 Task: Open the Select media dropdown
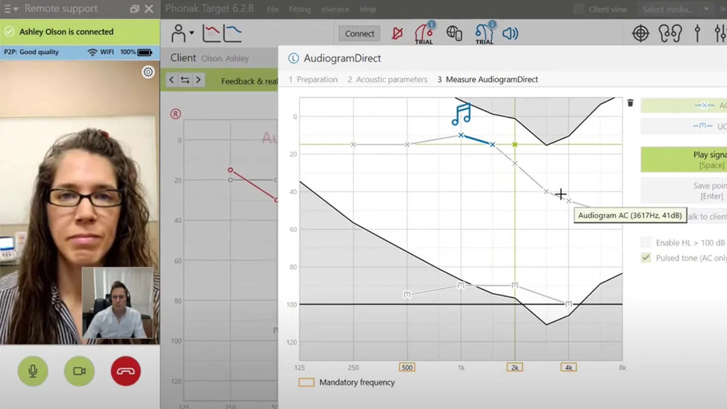676,9
